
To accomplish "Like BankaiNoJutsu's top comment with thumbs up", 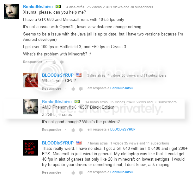I will click(x=54, y=62).
